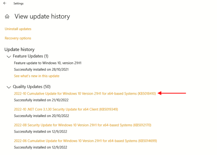Click the Update history section heading
The image size is (217, 155).
click(19, 49)
